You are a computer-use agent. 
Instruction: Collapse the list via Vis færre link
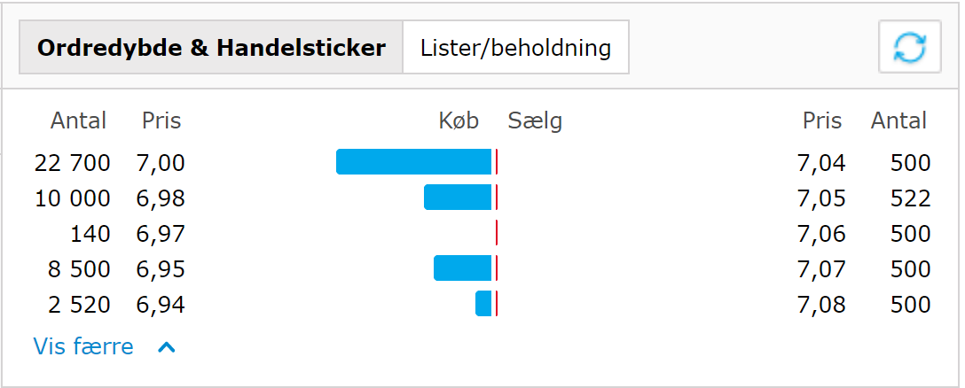[x=83, y=346]
